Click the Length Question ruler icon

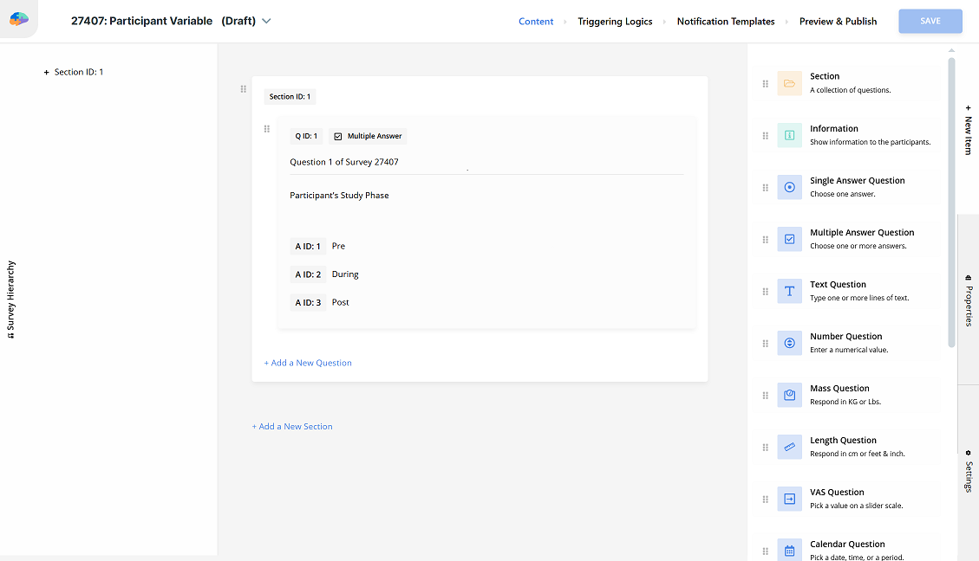coord(789,447)
